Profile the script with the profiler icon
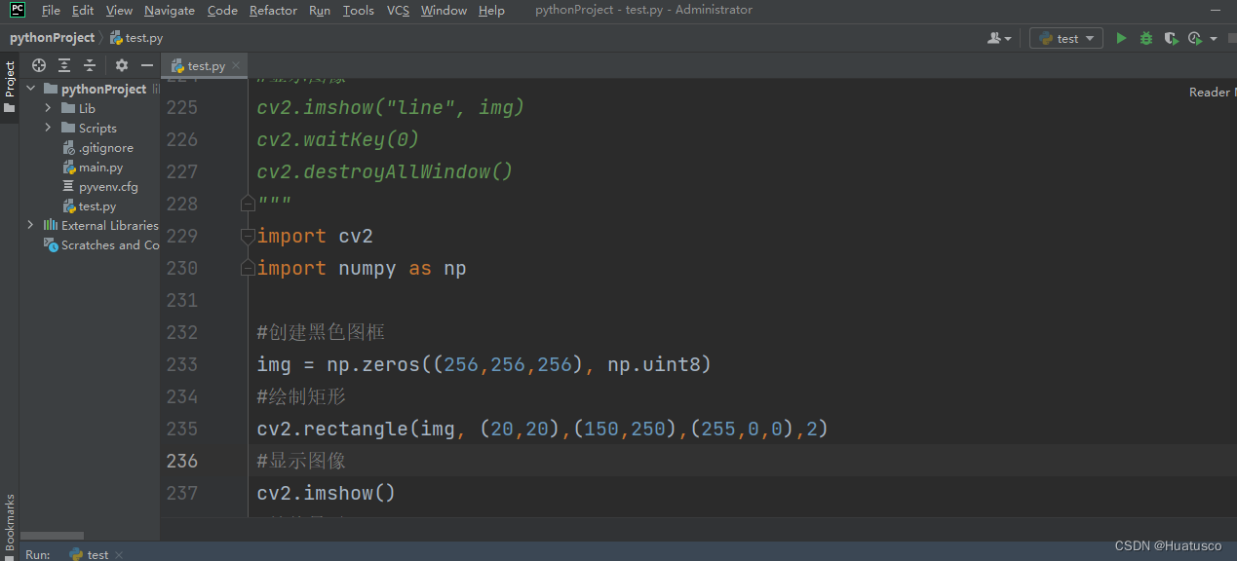The height and width of the screenshot is (561, 1237). (x=1193, y=37)
